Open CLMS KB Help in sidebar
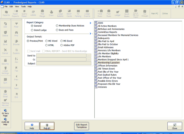184x134 pixels. tap(5, 121)
